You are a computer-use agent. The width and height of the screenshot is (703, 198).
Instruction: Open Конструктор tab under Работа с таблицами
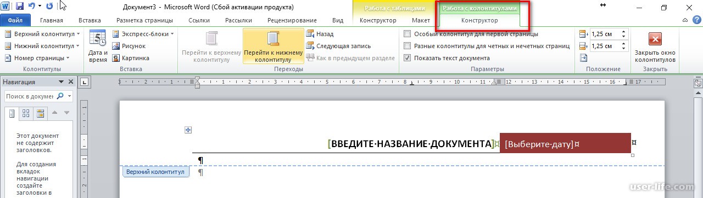pyautogui.click(x=378, y=20)
